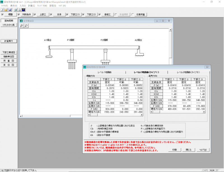Click the New file toolbar icon

click(2, 10)
